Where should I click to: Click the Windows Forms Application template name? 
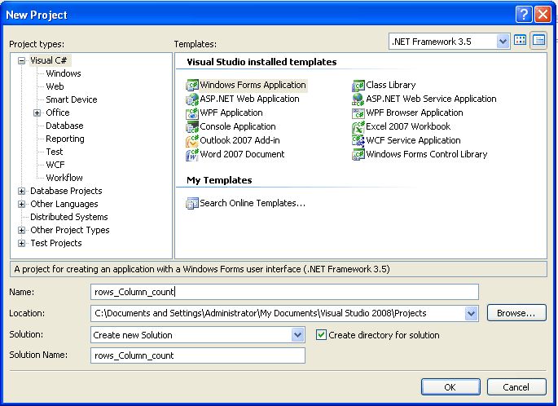pyautogui.click(x=253, y=85)
